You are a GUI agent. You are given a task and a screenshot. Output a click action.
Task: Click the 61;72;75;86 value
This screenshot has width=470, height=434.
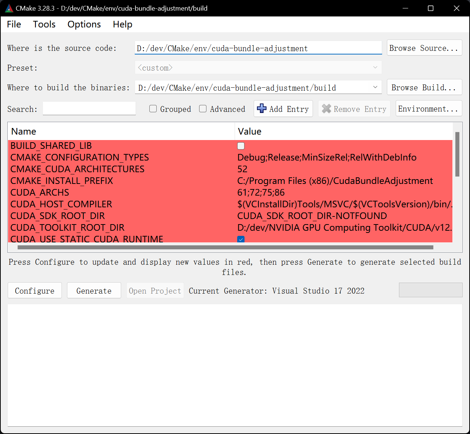click(x=261, y=193)
